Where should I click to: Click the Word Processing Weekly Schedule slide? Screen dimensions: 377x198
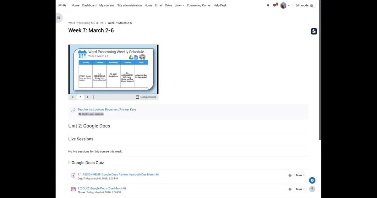click(x=113, y=69)
